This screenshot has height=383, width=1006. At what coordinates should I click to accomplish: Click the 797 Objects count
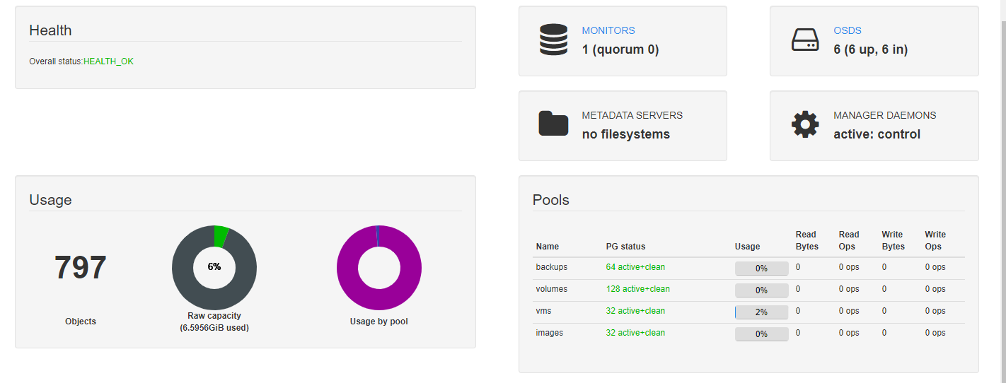(x=81, y=268)
